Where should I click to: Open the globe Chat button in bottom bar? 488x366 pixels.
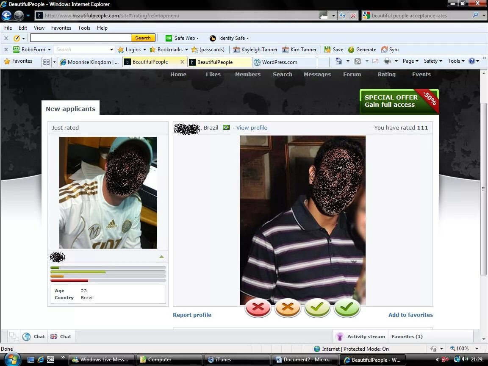tap(33, 336)
